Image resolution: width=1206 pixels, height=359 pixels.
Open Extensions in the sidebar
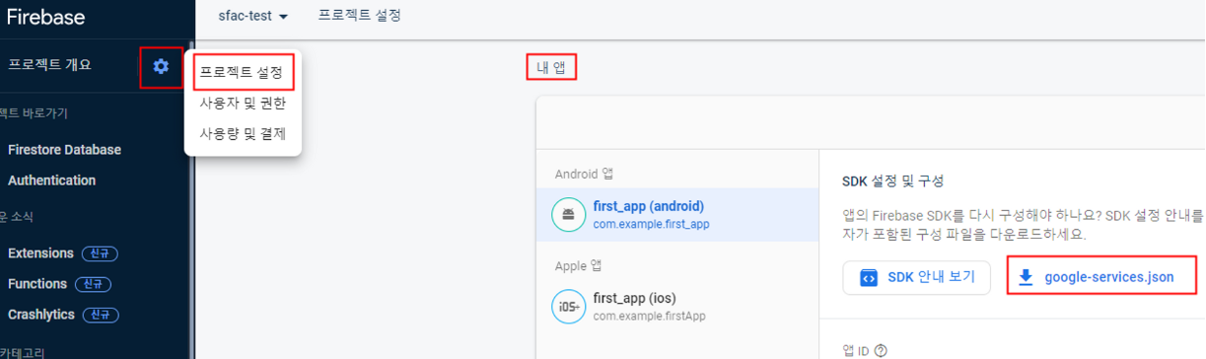(x=40, y=253)
